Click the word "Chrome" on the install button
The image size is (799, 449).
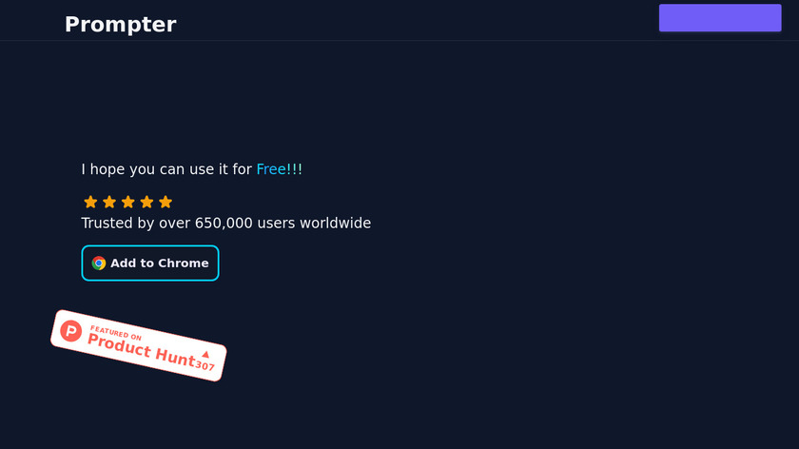coord(184,264)
